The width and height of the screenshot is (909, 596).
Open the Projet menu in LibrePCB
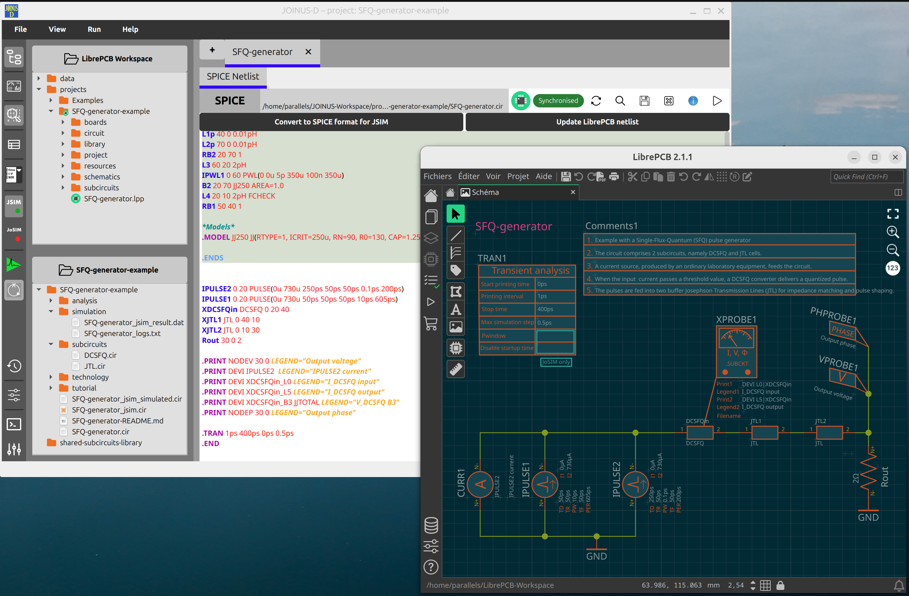coord(518,177)
